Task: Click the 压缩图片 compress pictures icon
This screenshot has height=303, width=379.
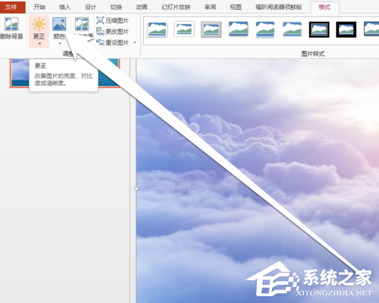Action: (100, 20)
